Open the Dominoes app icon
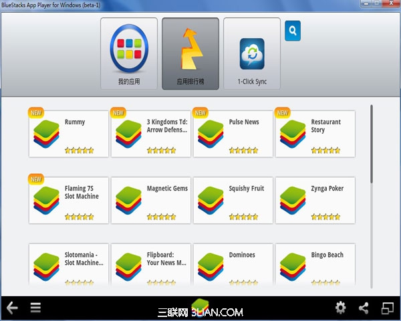This screenshot has width=401, height=321. click(x=211, y=267)
